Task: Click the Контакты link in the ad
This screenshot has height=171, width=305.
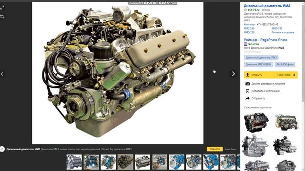Action: 249,24
